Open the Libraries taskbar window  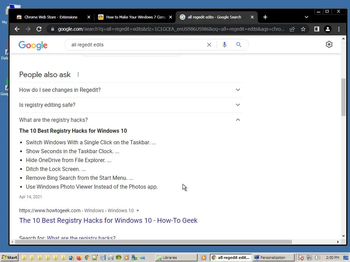point(176,258)
